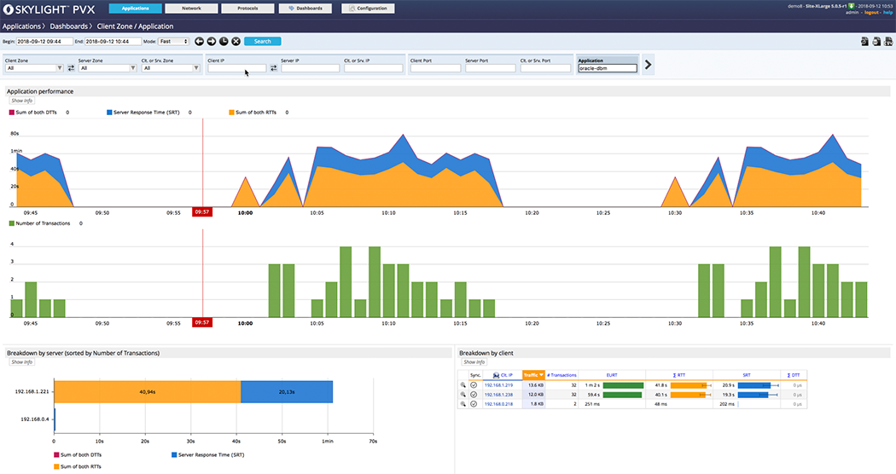Sort by Σ RTT column header
This screenshot has height=474, width=896.
point(679,375)
